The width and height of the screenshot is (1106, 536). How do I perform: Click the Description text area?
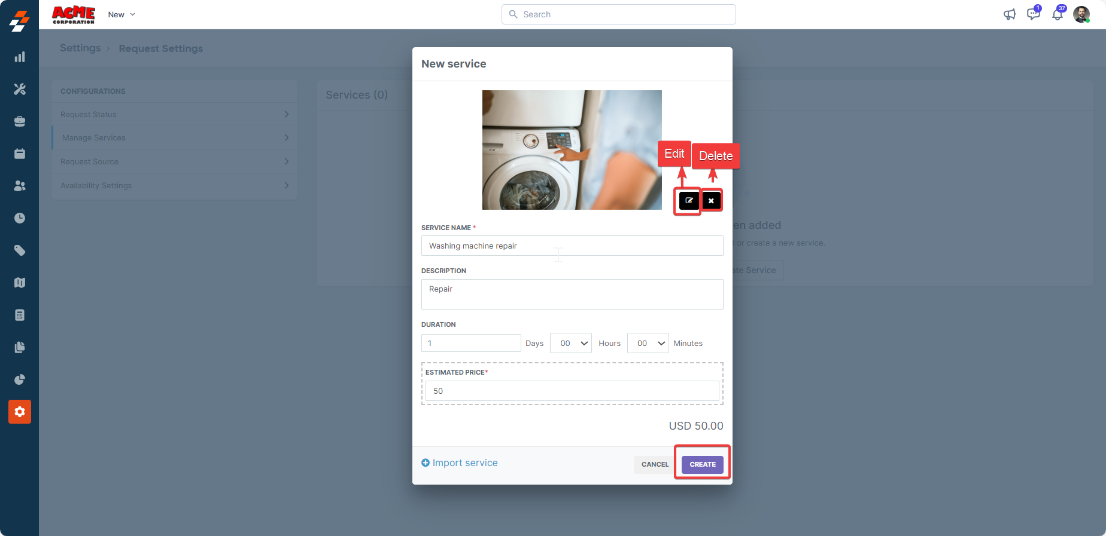click(x=572, y=294)
